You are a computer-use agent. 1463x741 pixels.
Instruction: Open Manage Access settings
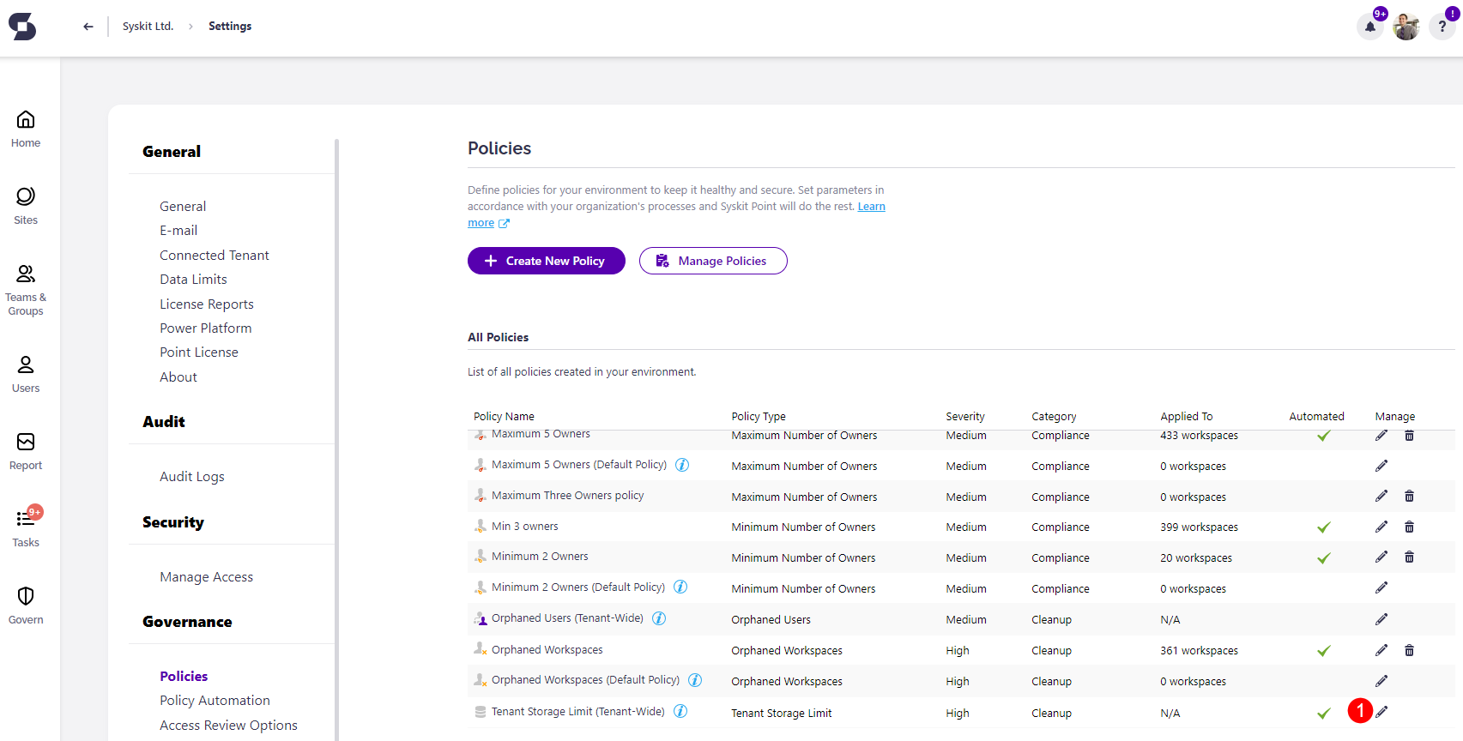point(207,577)
